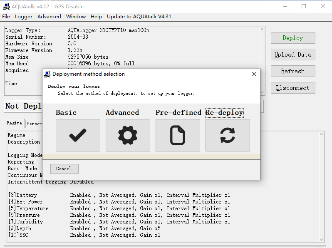Pick the Pre-defined deployment file icon

click(178, 135)
